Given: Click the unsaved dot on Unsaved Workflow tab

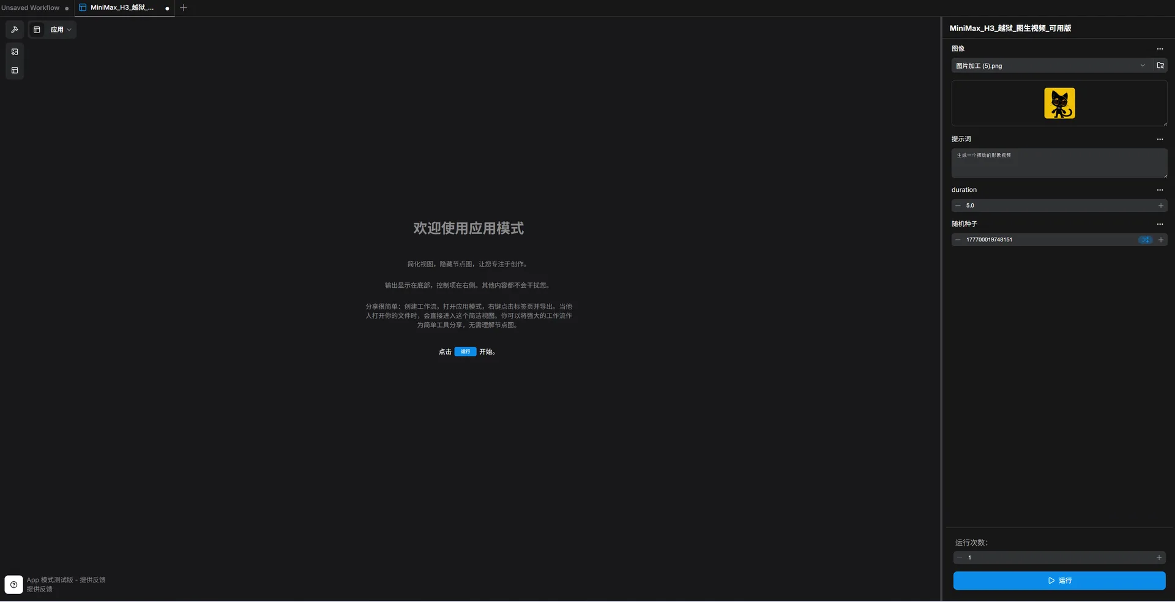Looking at the screenshot, I should [67, 9].
